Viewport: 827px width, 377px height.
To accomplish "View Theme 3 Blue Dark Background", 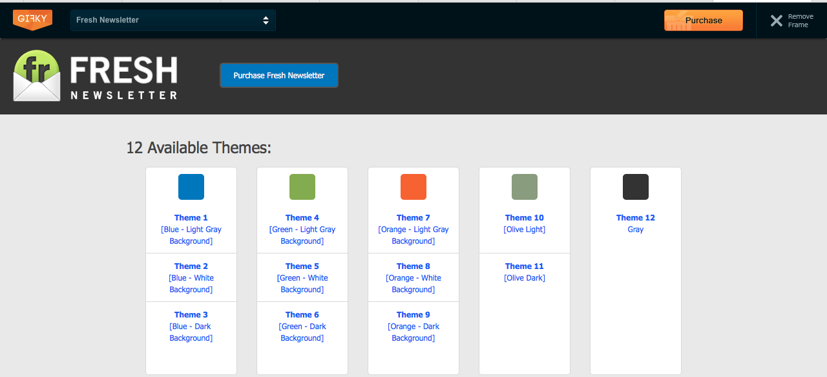I will click(x=191, y=326).
